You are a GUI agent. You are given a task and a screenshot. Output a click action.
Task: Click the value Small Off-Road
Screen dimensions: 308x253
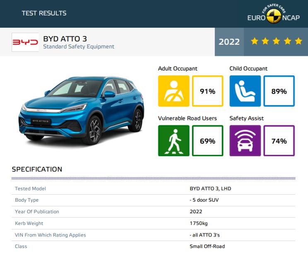pyautogui.click(x=207, y=246)
